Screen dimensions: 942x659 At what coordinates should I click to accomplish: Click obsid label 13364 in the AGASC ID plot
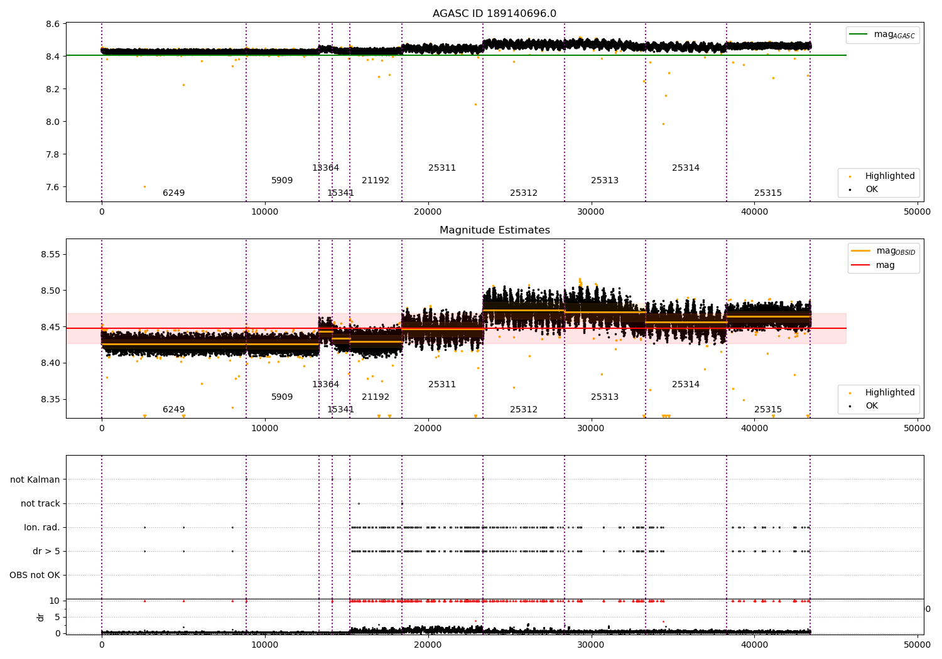(x=325, y=168)
